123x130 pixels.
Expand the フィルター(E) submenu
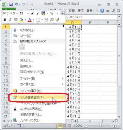tap(39, 79)
